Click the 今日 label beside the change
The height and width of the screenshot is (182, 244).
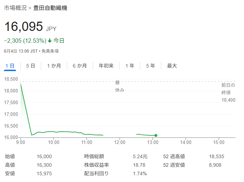click(59, 41)
